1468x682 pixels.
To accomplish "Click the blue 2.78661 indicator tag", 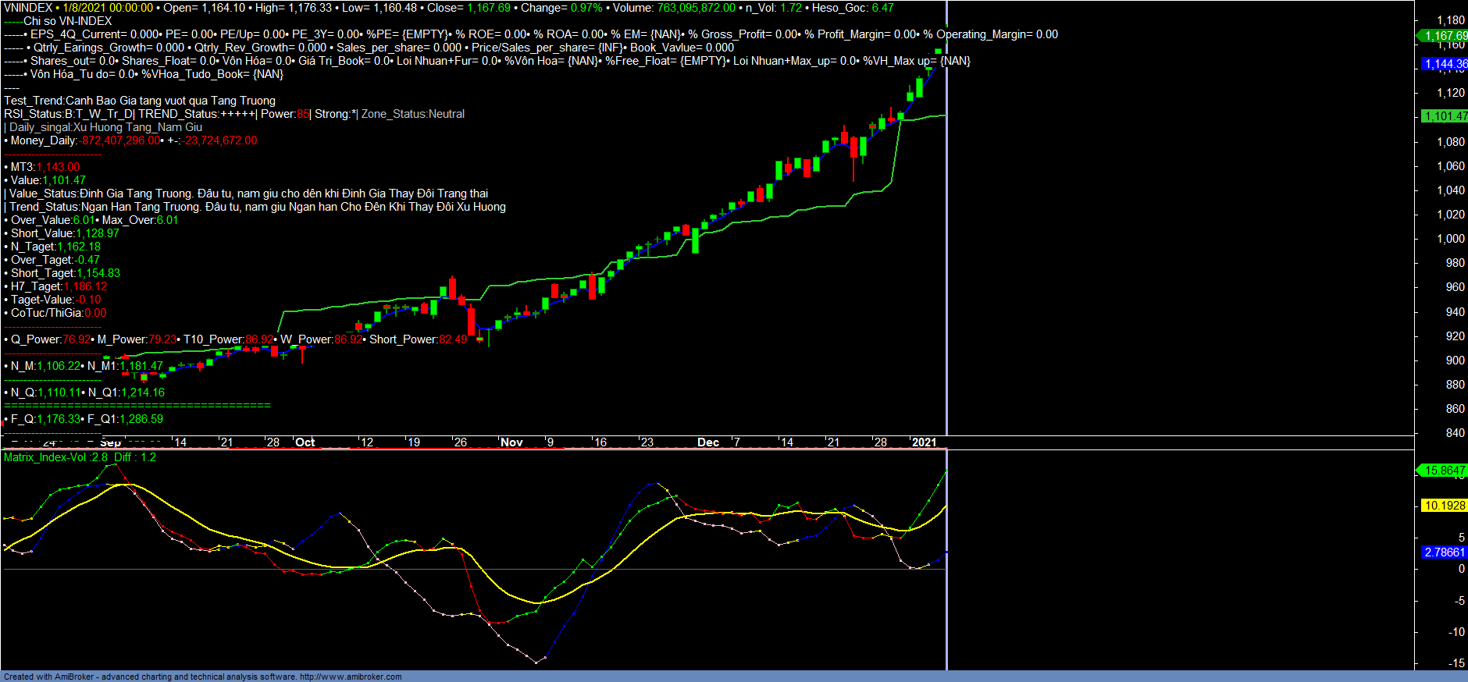I will point(1445,552).
